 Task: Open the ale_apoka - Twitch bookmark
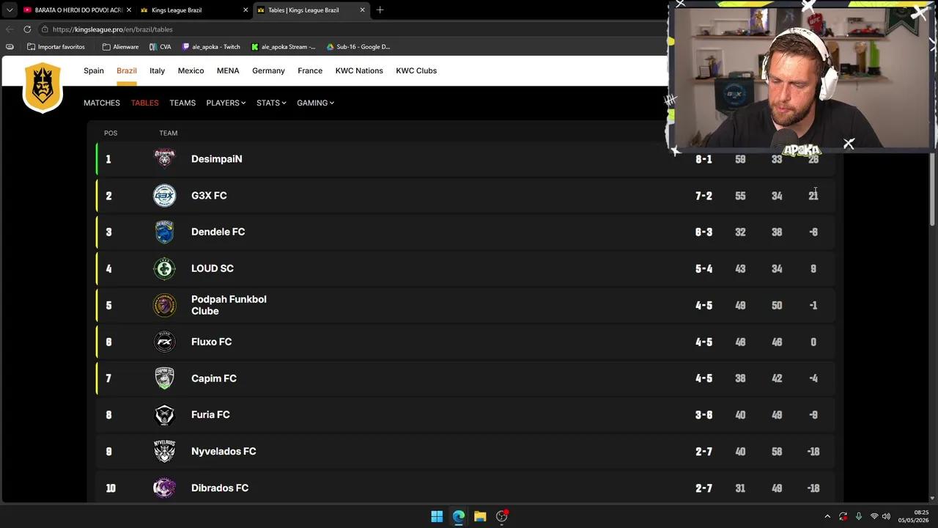211,47
